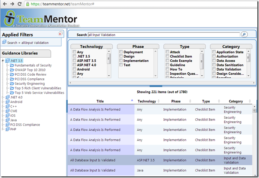The height and width of the screenshot is (178, 259).
Task: Click the Fundamentals of Security folder icon
Action: point(12,65)
